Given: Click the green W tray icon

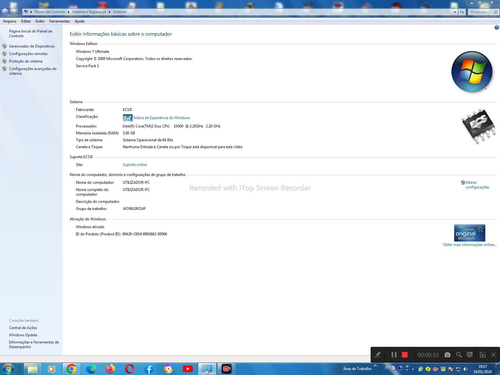Looking at the screenshot, I should (443, 369).
